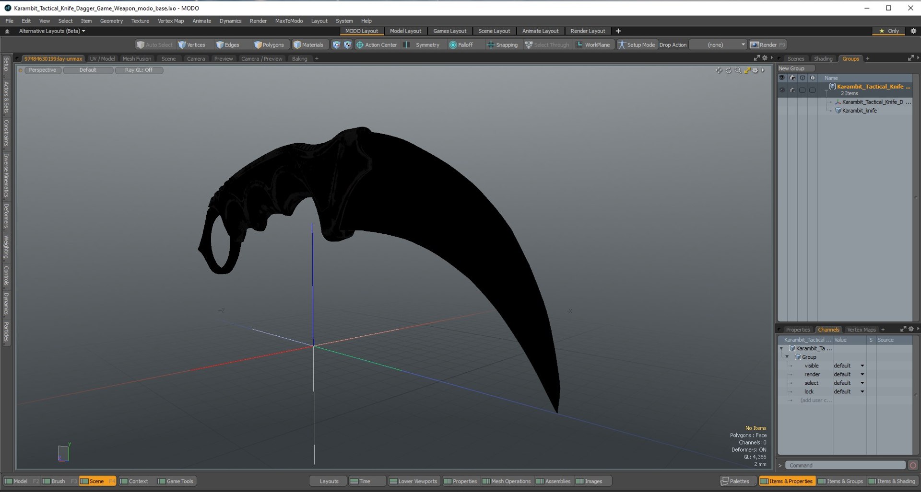
Task: Open the select channel default dropdown
Action: 849,383
